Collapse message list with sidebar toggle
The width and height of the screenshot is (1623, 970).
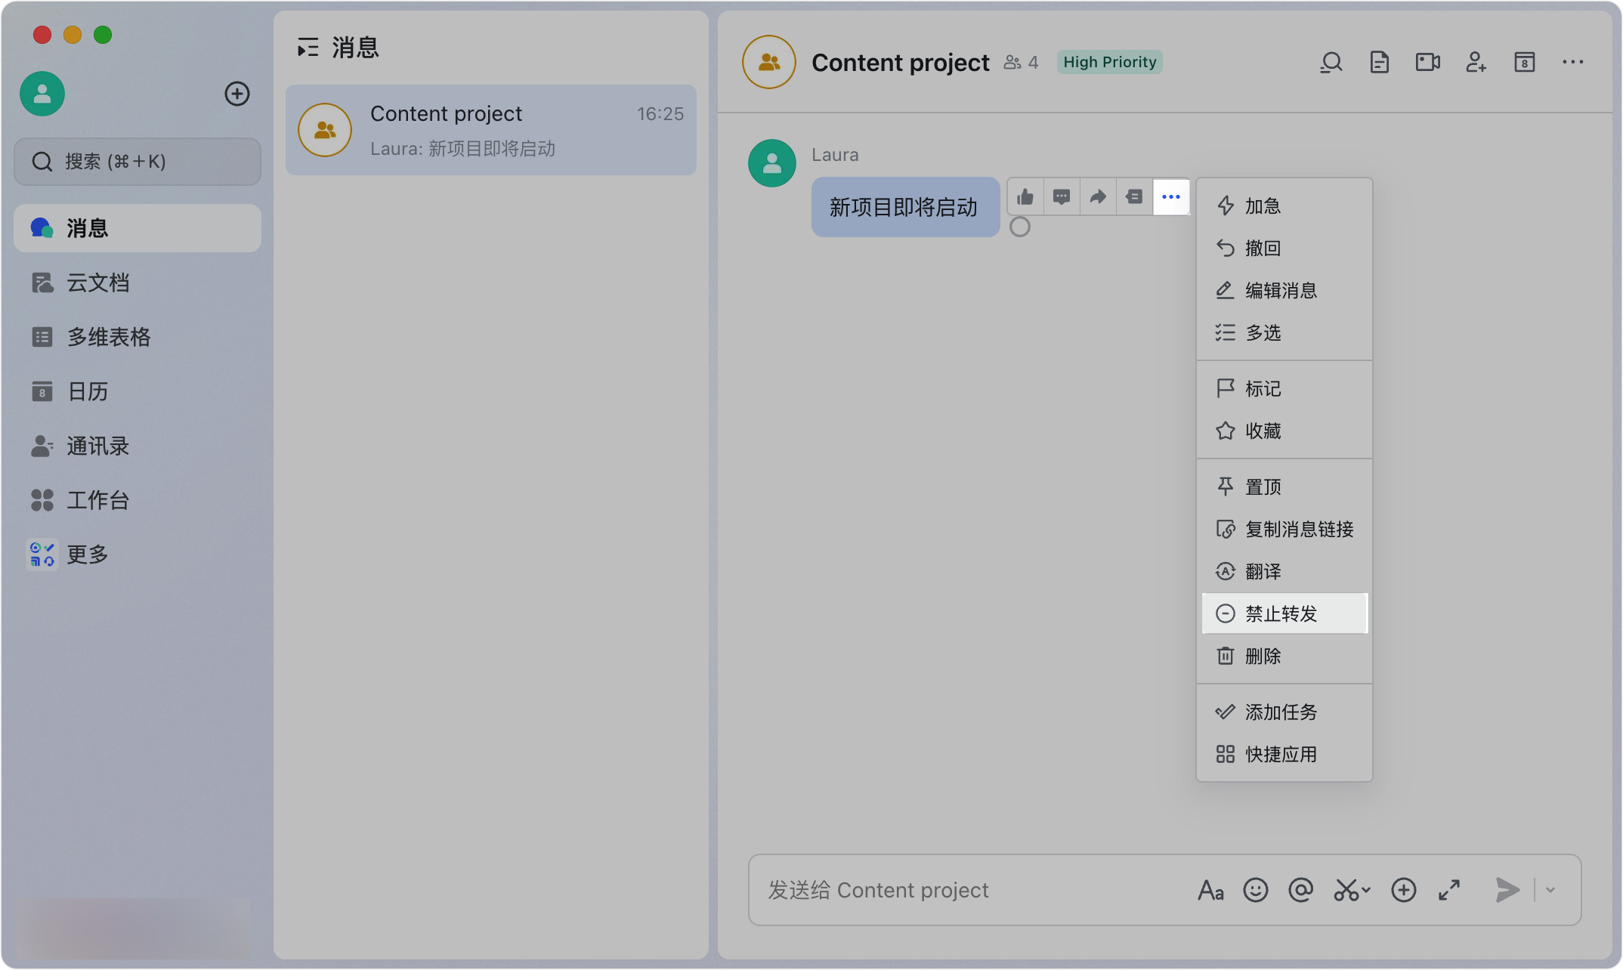[308, 48]
